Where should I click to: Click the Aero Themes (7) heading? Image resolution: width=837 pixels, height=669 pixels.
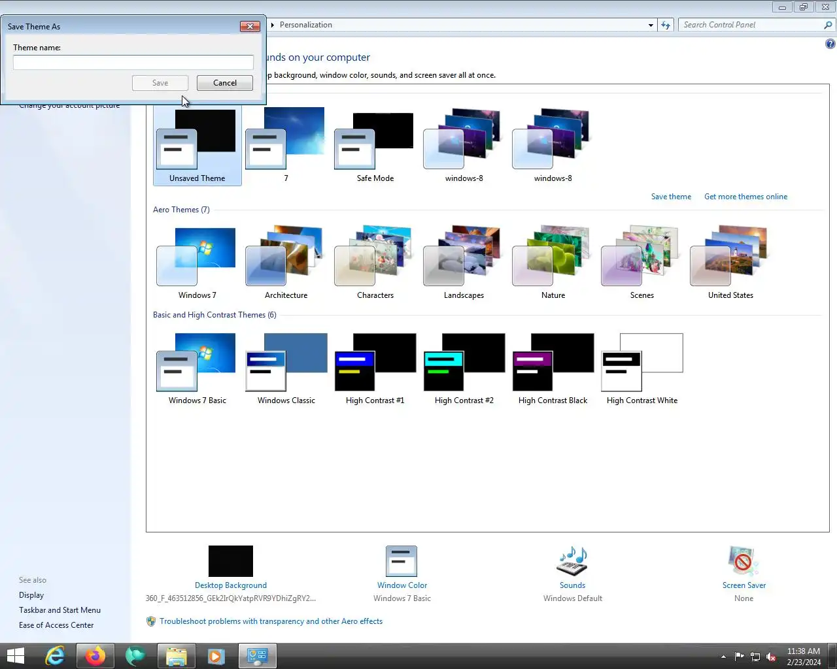click(x=181, y=210)
